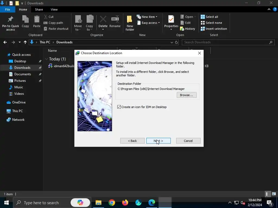This screenshot has width=278, height=208.
Task: Click the Paste ribbon icon
Action: click(37, 21)
